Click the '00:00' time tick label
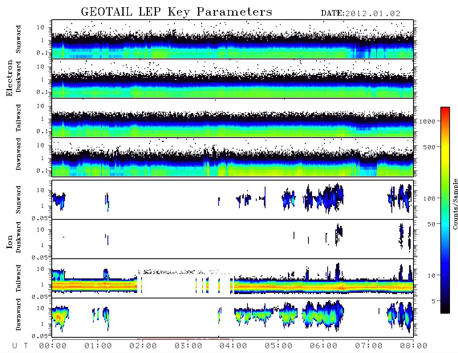The width and height of the screenshot is (458, 353). tap(53, 346)
